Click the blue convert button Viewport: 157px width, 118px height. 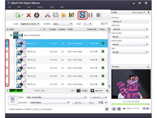[82, 15]
